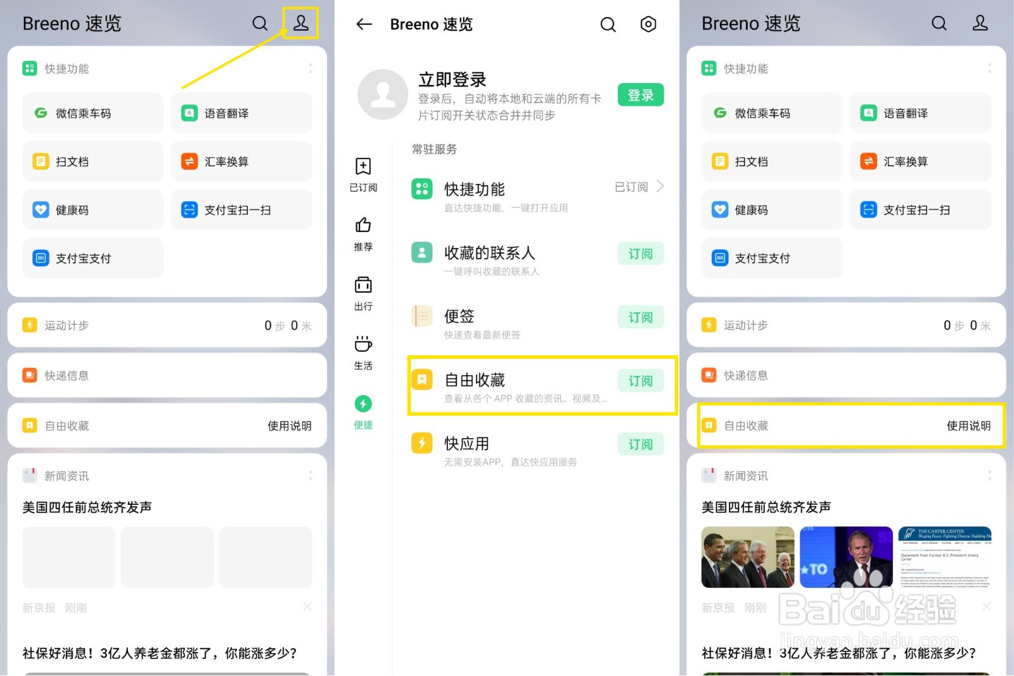Tap 便签 notebook icon in list
Viewport: 1014px width, 676px height.
click(x=422, y=315)
